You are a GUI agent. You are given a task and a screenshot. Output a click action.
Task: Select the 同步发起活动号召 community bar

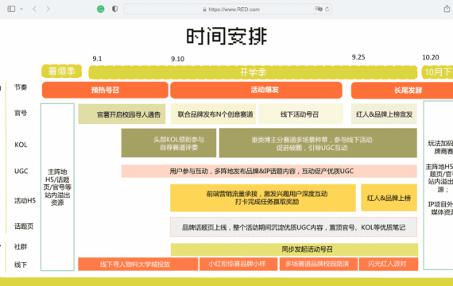click(x=294, y=249)
